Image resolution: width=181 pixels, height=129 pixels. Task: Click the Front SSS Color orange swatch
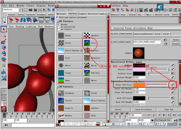pyautogui.click(x=139, y=85)
